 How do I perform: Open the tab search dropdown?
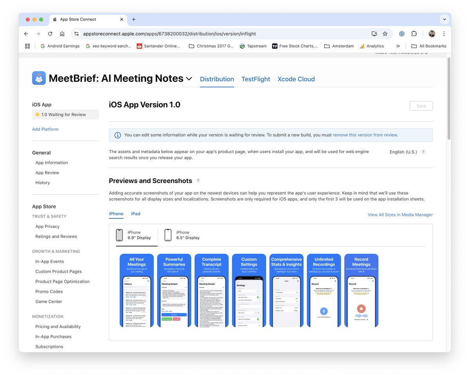click(444, 19)
